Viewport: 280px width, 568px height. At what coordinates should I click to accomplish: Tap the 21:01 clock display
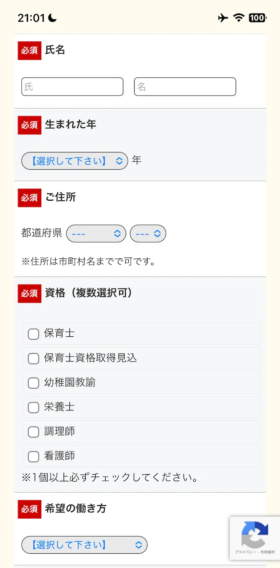[31, 18]
